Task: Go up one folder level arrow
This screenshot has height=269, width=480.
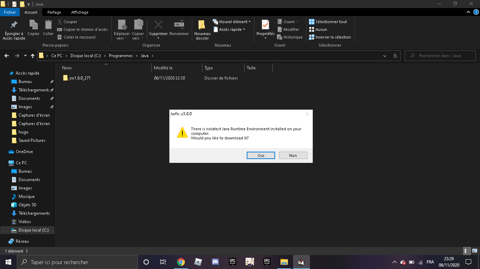Action: 33,56
